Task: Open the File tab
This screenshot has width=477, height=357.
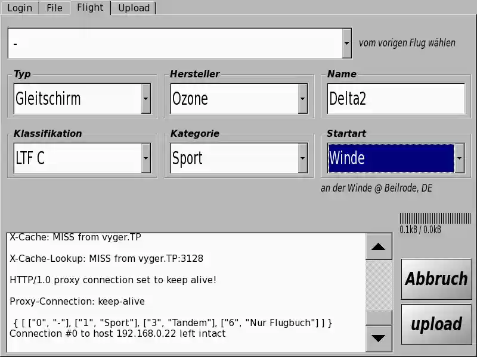Action: pyautogui.click(x=54, y=8)
